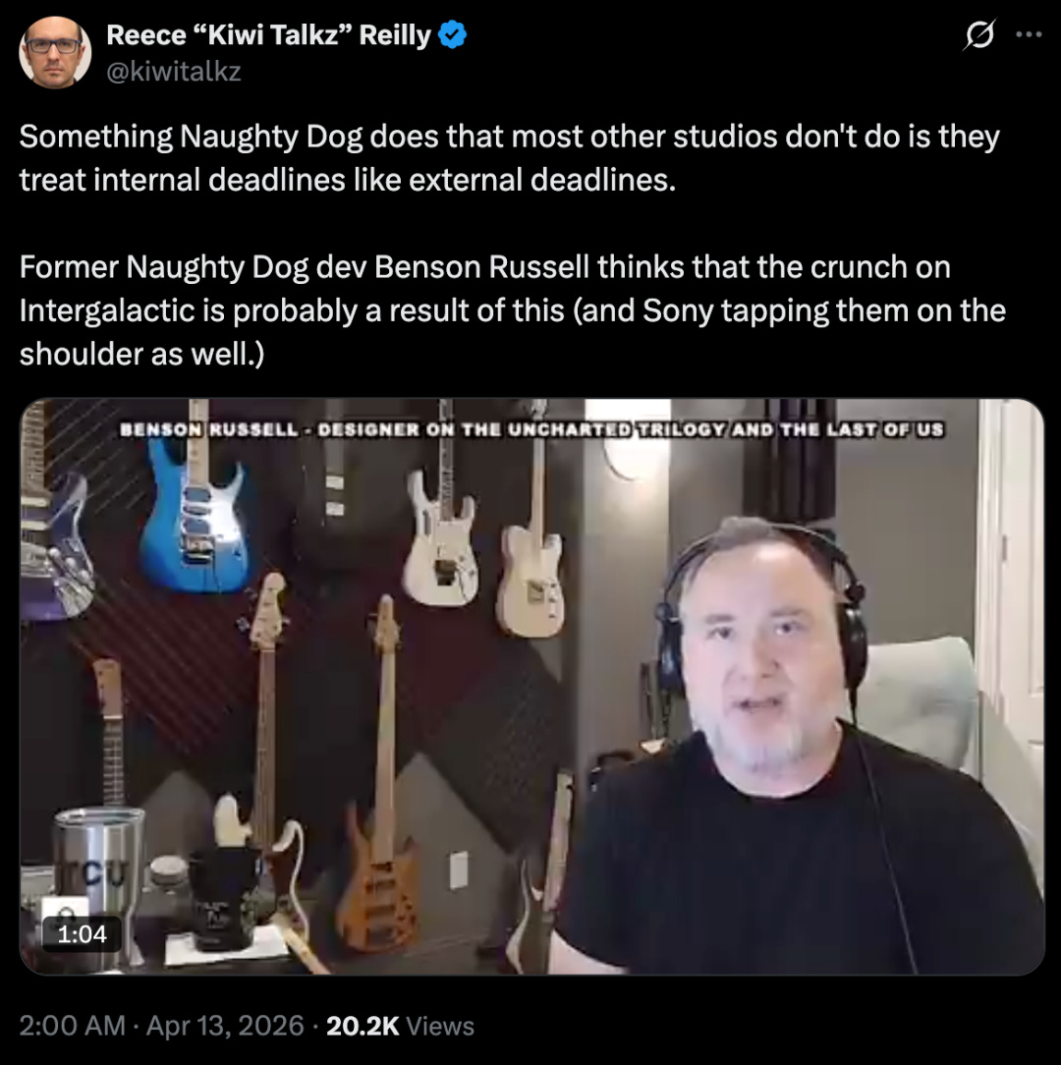The height and width of the screenshot is (1065, 1061).
Task: Click the 1:04 video duration badge
Action: click(82, 934)
